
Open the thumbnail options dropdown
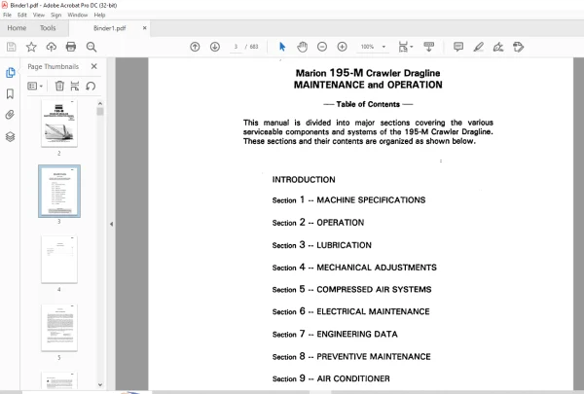point(35,86)
